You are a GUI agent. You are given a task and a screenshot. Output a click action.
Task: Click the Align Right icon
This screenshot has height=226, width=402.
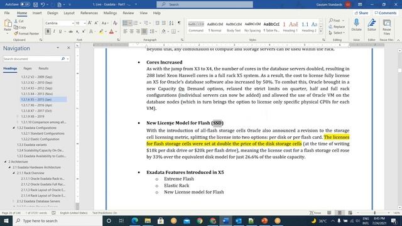coord(138,31)
